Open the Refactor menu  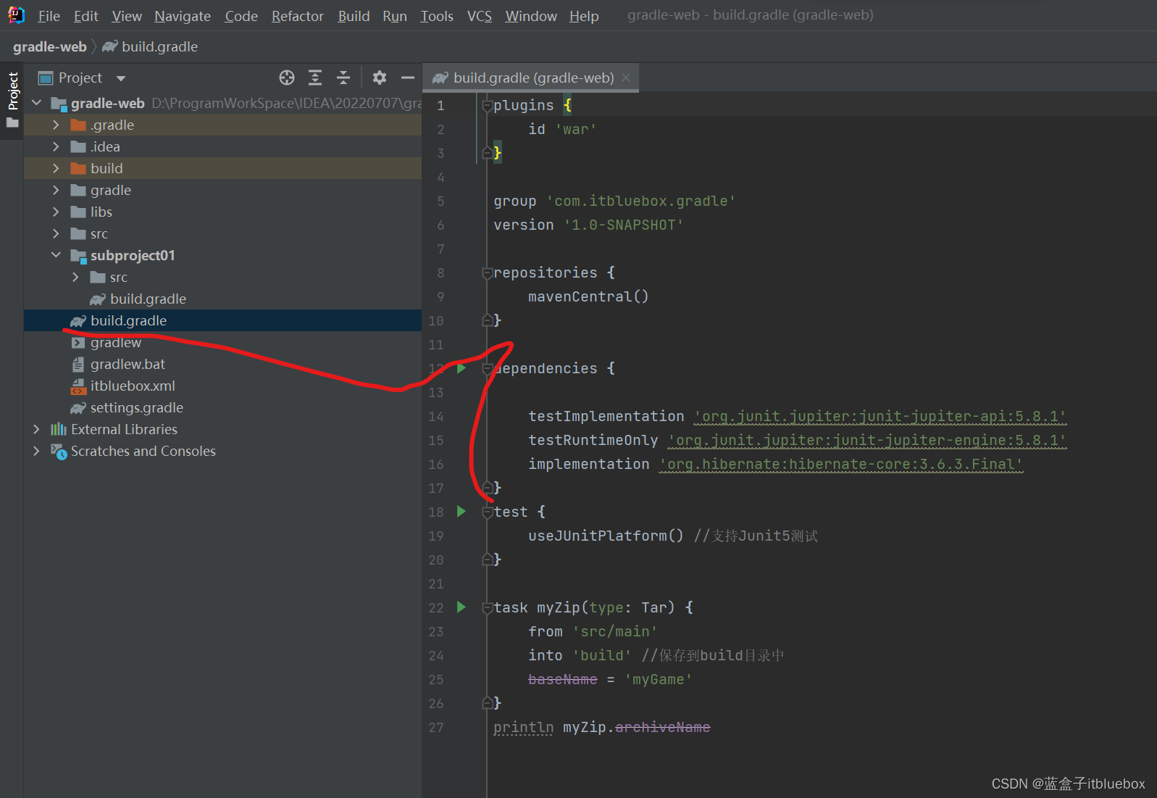pyautogui.click(x=298, y=16)
